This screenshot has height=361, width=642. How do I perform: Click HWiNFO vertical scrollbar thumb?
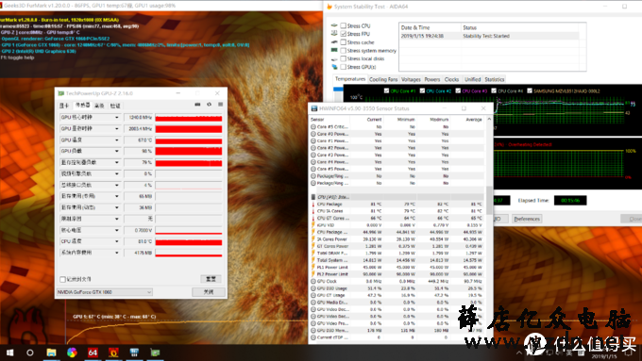click(489, 201)
